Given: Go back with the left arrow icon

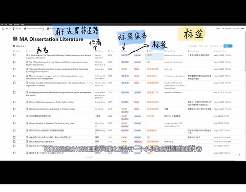Looking at the screenshot, I should click(x=7, y=29).
